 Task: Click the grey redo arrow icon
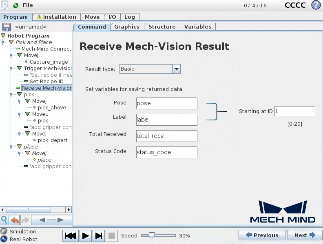click(25, 220)
